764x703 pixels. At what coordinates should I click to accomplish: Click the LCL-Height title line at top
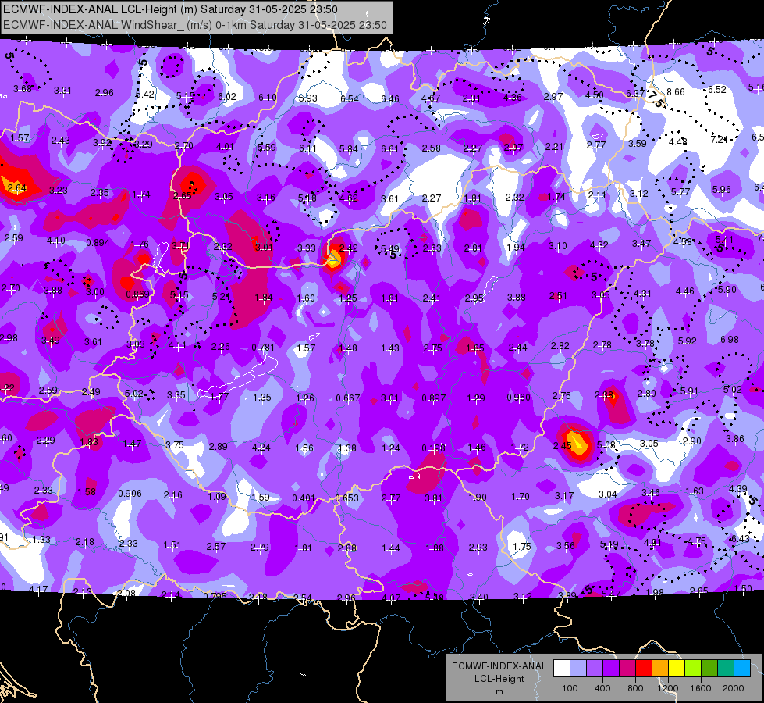pyautogui.click(x=171, y=9)
